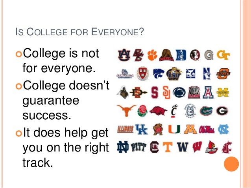Click the Texas Longhorns head logo
251x188 pixels.
click(x=126, y=111)
